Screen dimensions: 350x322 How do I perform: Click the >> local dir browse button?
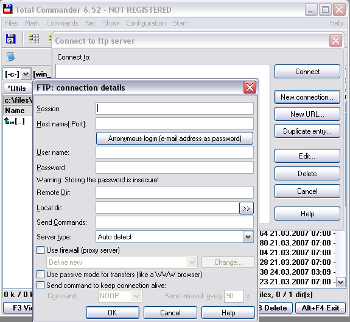pyautogui.click(x=246, y=208)
